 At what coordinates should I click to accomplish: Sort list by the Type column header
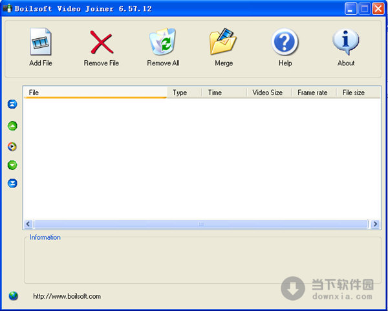coord(184,92)
